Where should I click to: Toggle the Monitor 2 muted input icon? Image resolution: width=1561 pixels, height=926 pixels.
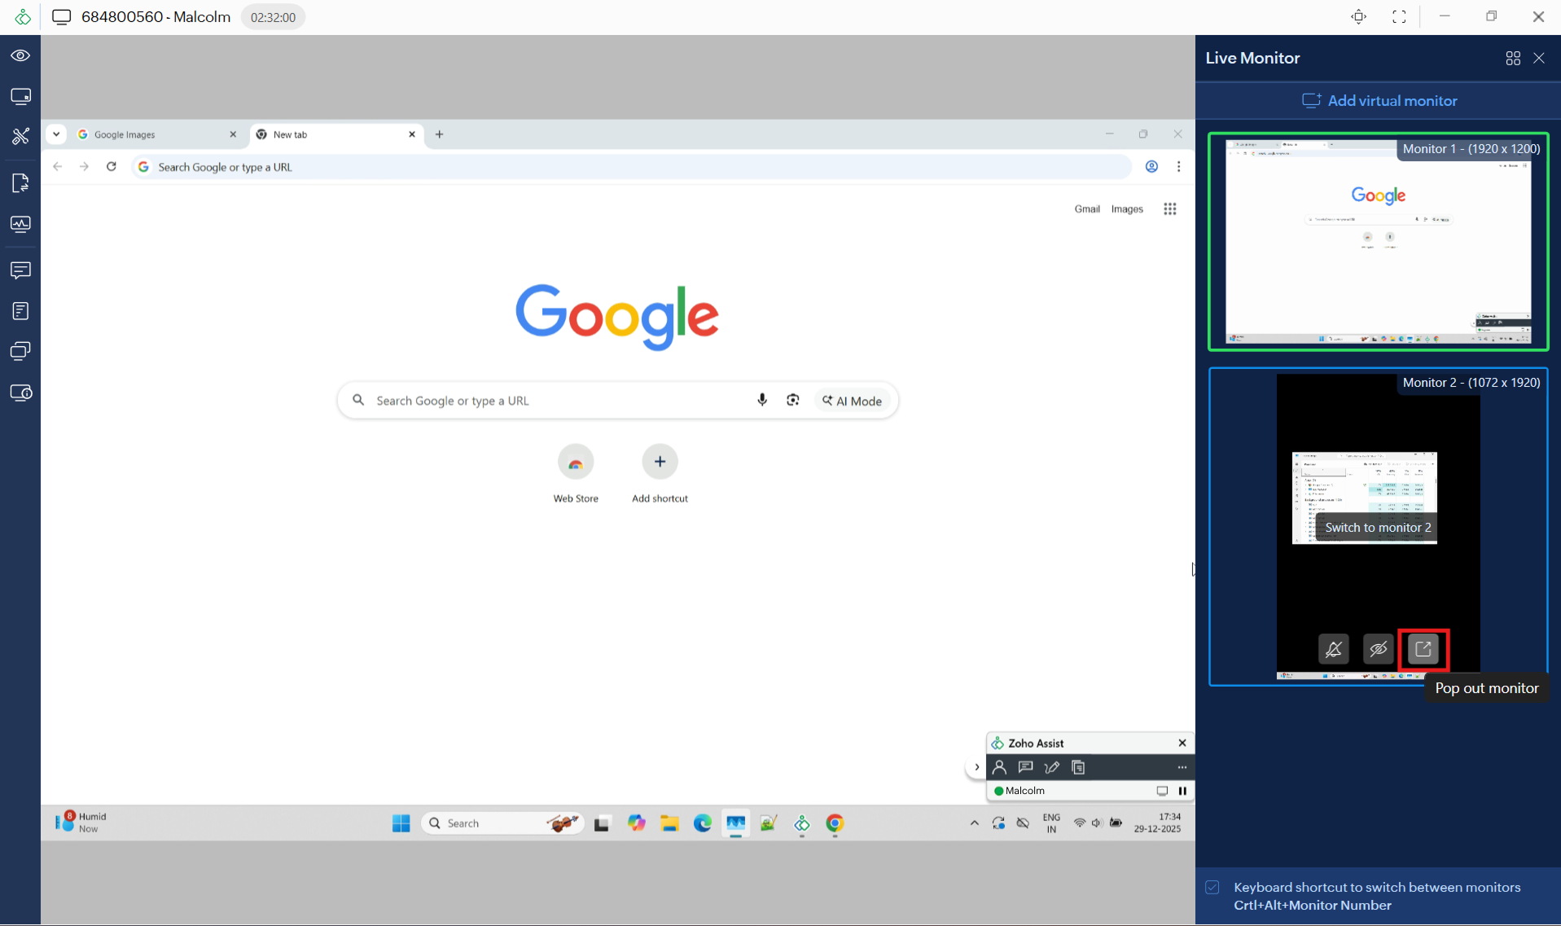coord(1333,649)
